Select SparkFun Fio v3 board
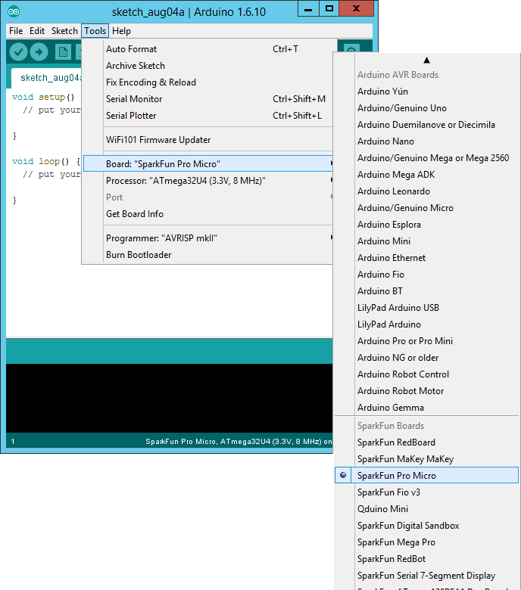This screenshot has width=521, height=590. pos(426,492)
